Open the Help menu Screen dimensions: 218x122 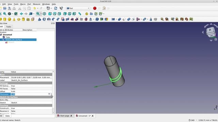[54, 4]
